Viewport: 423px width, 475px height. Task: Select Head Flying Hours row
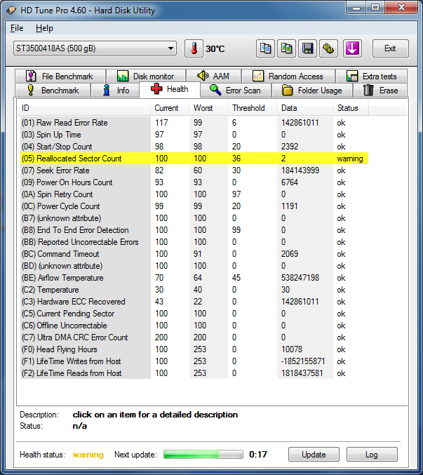[x=194, y=349]
